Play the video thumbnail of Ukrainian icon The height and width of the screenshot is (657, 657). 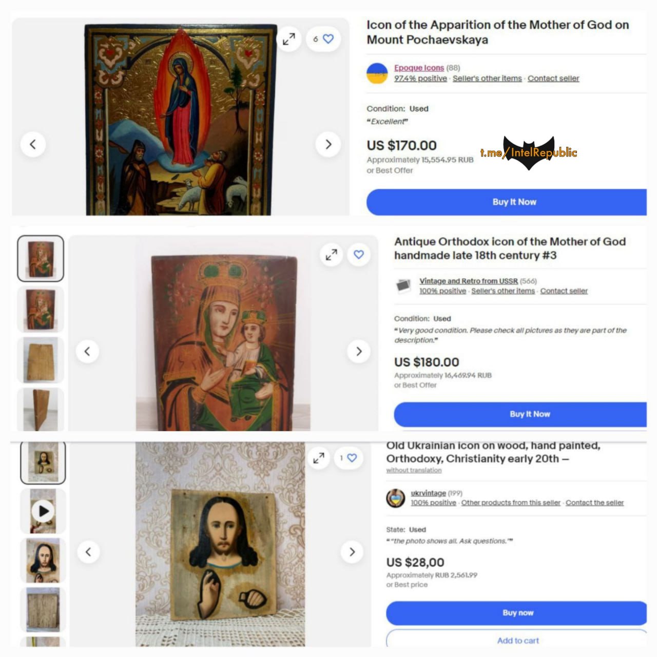[43, 511]
